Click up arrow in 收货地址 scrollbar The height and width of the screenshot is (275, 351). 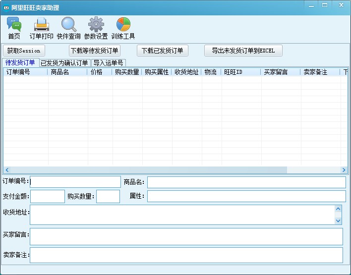[x=338, y=209]
